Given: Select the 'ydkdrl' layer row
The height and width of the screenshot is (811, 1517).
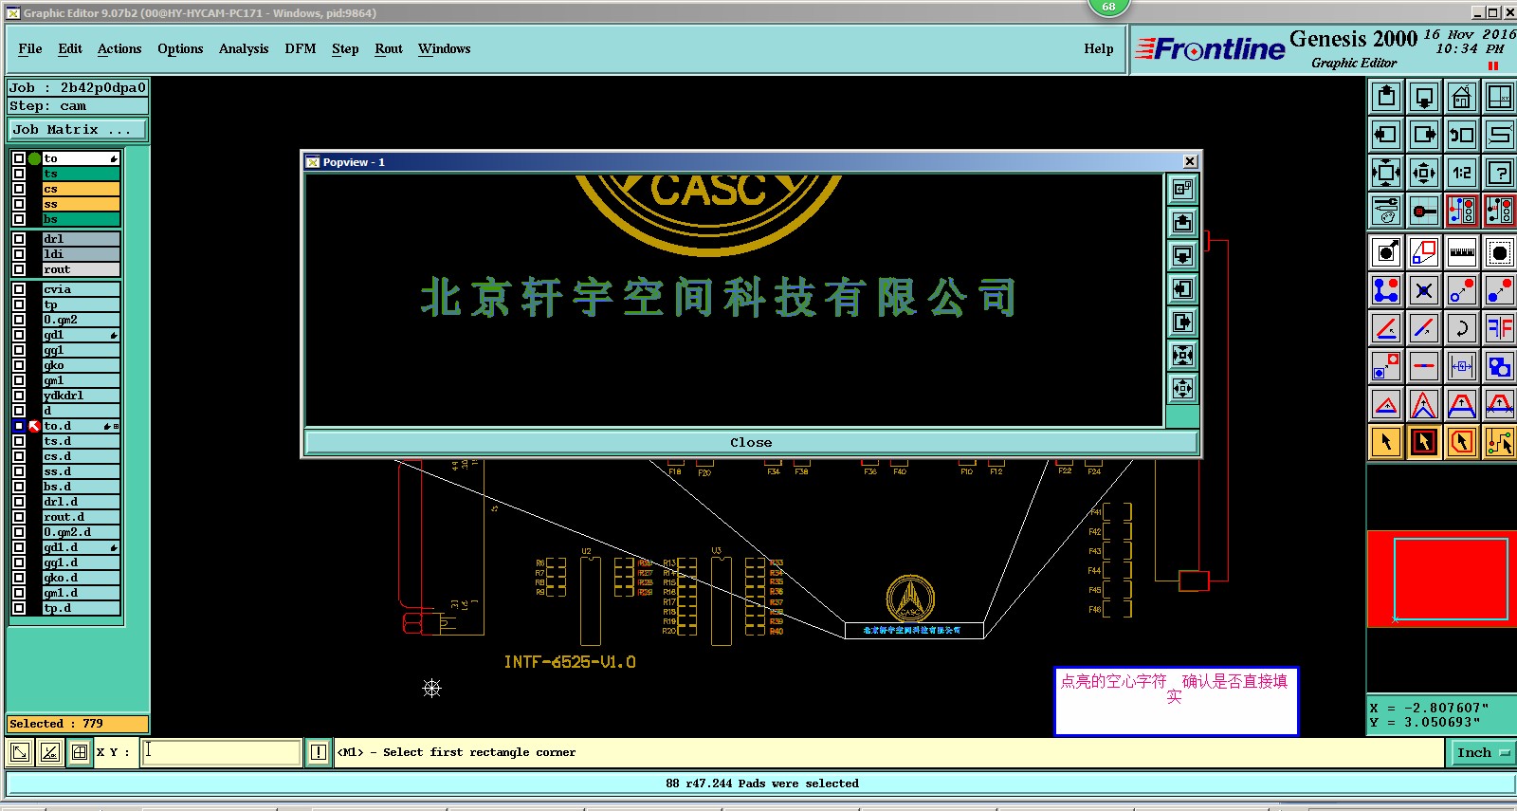Looking at the screenshot, I should (81, 396).
